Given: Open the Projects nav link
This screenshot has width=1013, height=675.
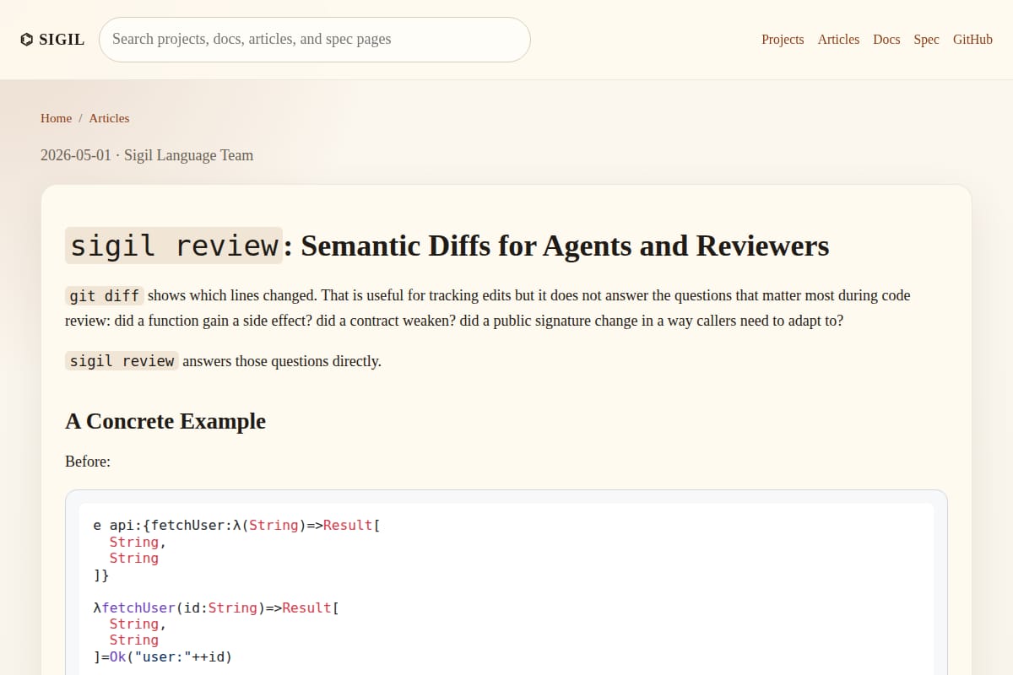Looking at the screenshot, I should coord(783,40).
